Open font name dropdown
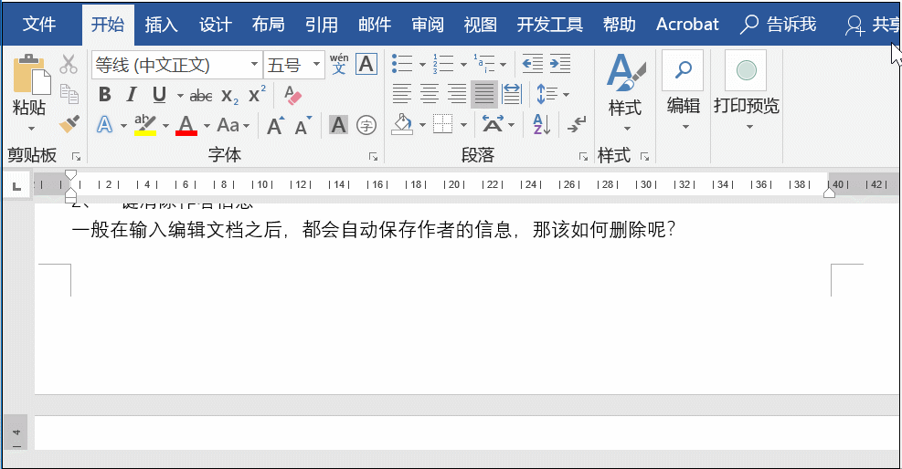 point(254,64)
